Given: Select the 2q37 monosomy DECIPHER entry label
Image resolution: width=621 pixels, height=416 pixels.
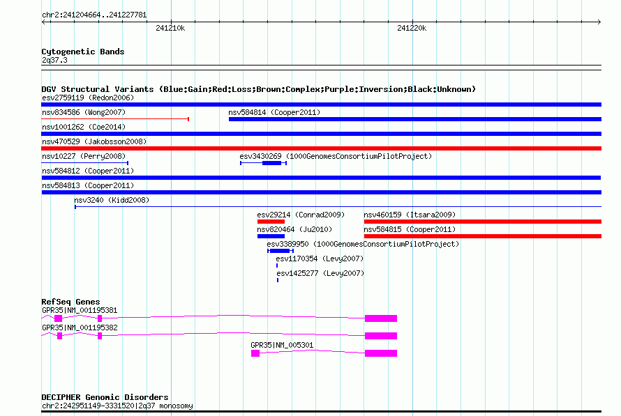Looking at the screenshot, I should tap(117, 406).
